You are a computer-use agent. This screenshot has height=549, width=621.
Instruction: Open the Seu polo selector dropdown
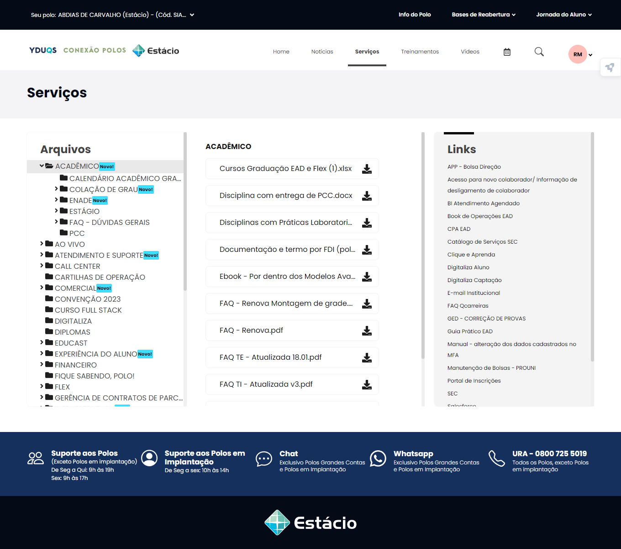112,15
